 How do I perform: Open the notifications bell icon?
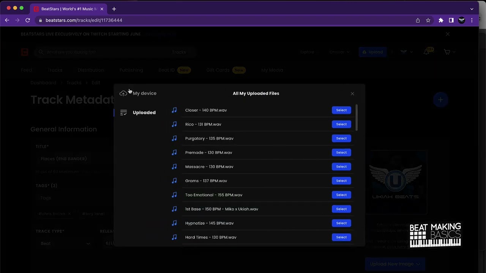[x=426, y=52]
